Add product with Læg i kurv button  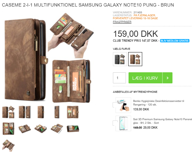point(145,78)
